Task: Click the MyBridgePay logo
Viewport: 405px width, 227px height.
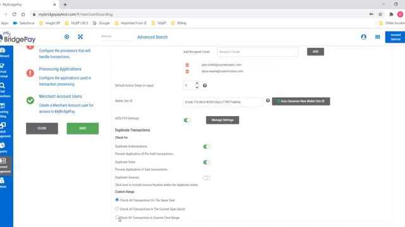Action: click(x=18, y=37)
